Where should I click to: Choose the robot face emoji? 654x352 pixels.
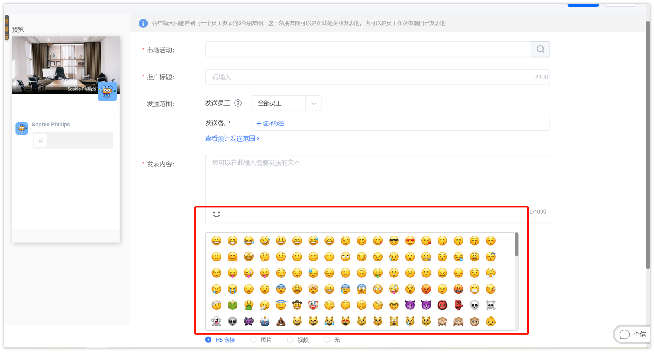pyautogui.click(x=265, y=321)
